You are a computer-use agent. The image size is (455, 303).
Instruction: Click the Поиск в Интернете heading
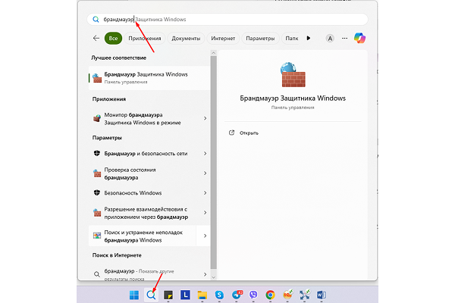[117, 255]
